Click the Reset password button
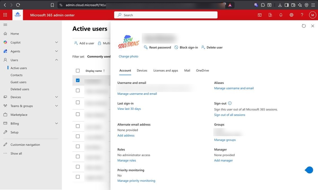The image size is (318, 190). coord(157,47)
